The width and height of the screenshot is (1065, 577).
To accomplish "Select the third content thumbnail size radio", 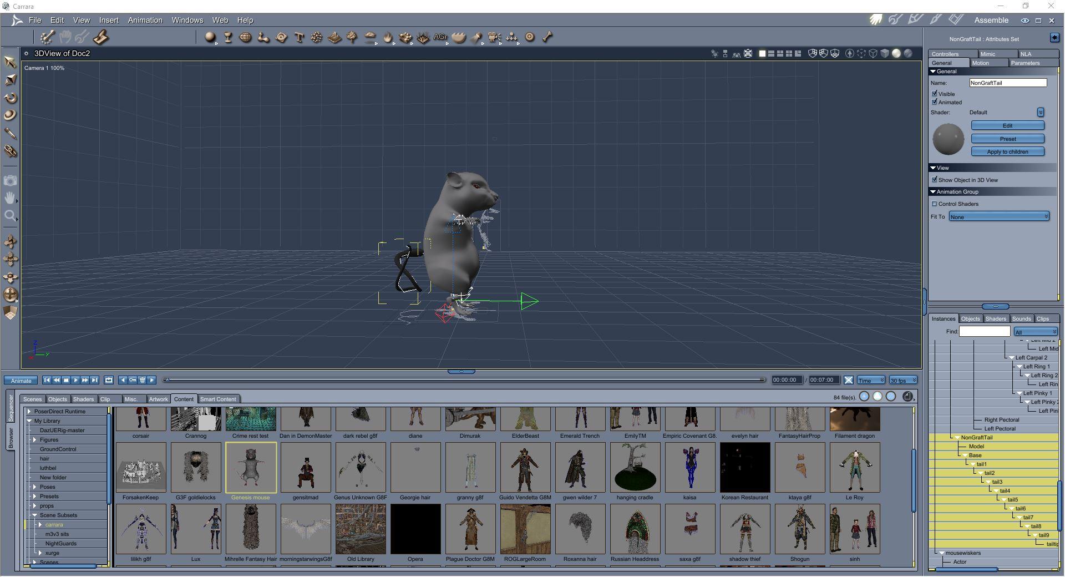I will [x=891, y=396].
